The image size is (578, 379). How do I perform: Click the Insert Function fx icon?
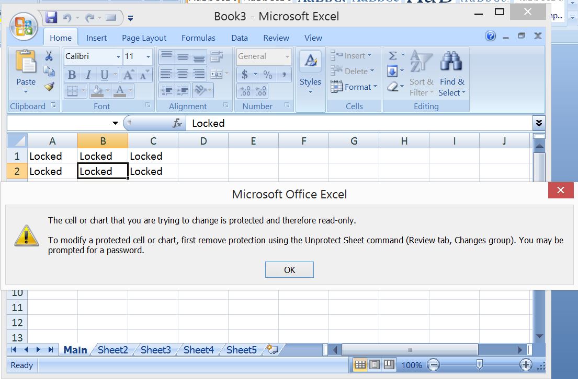point(177,123)
